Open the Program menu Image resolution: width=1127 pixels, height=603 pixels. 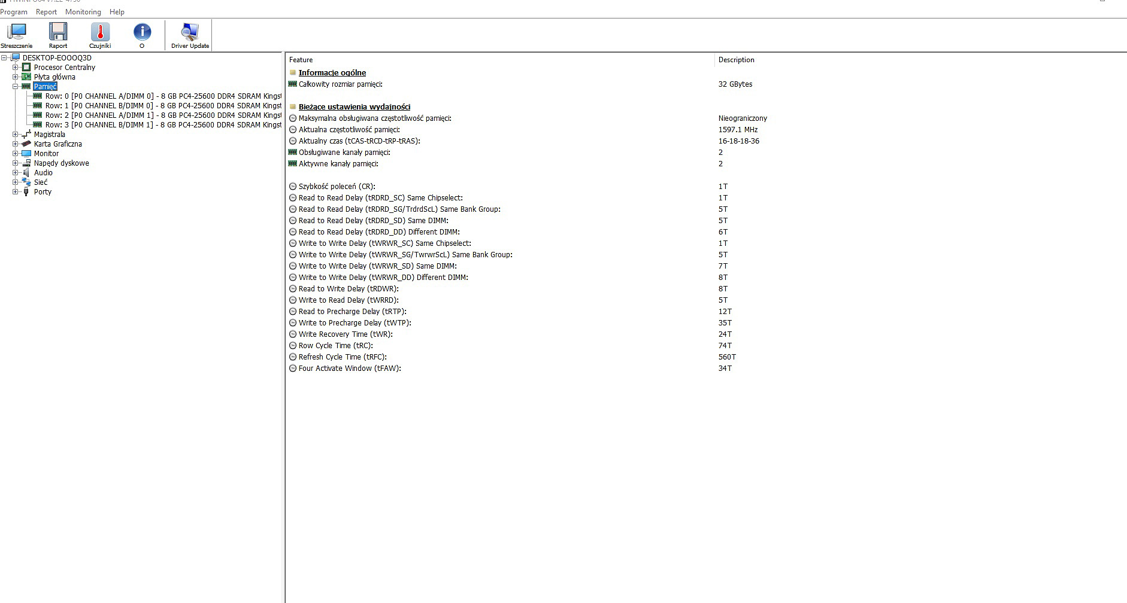tap(14, 12)
